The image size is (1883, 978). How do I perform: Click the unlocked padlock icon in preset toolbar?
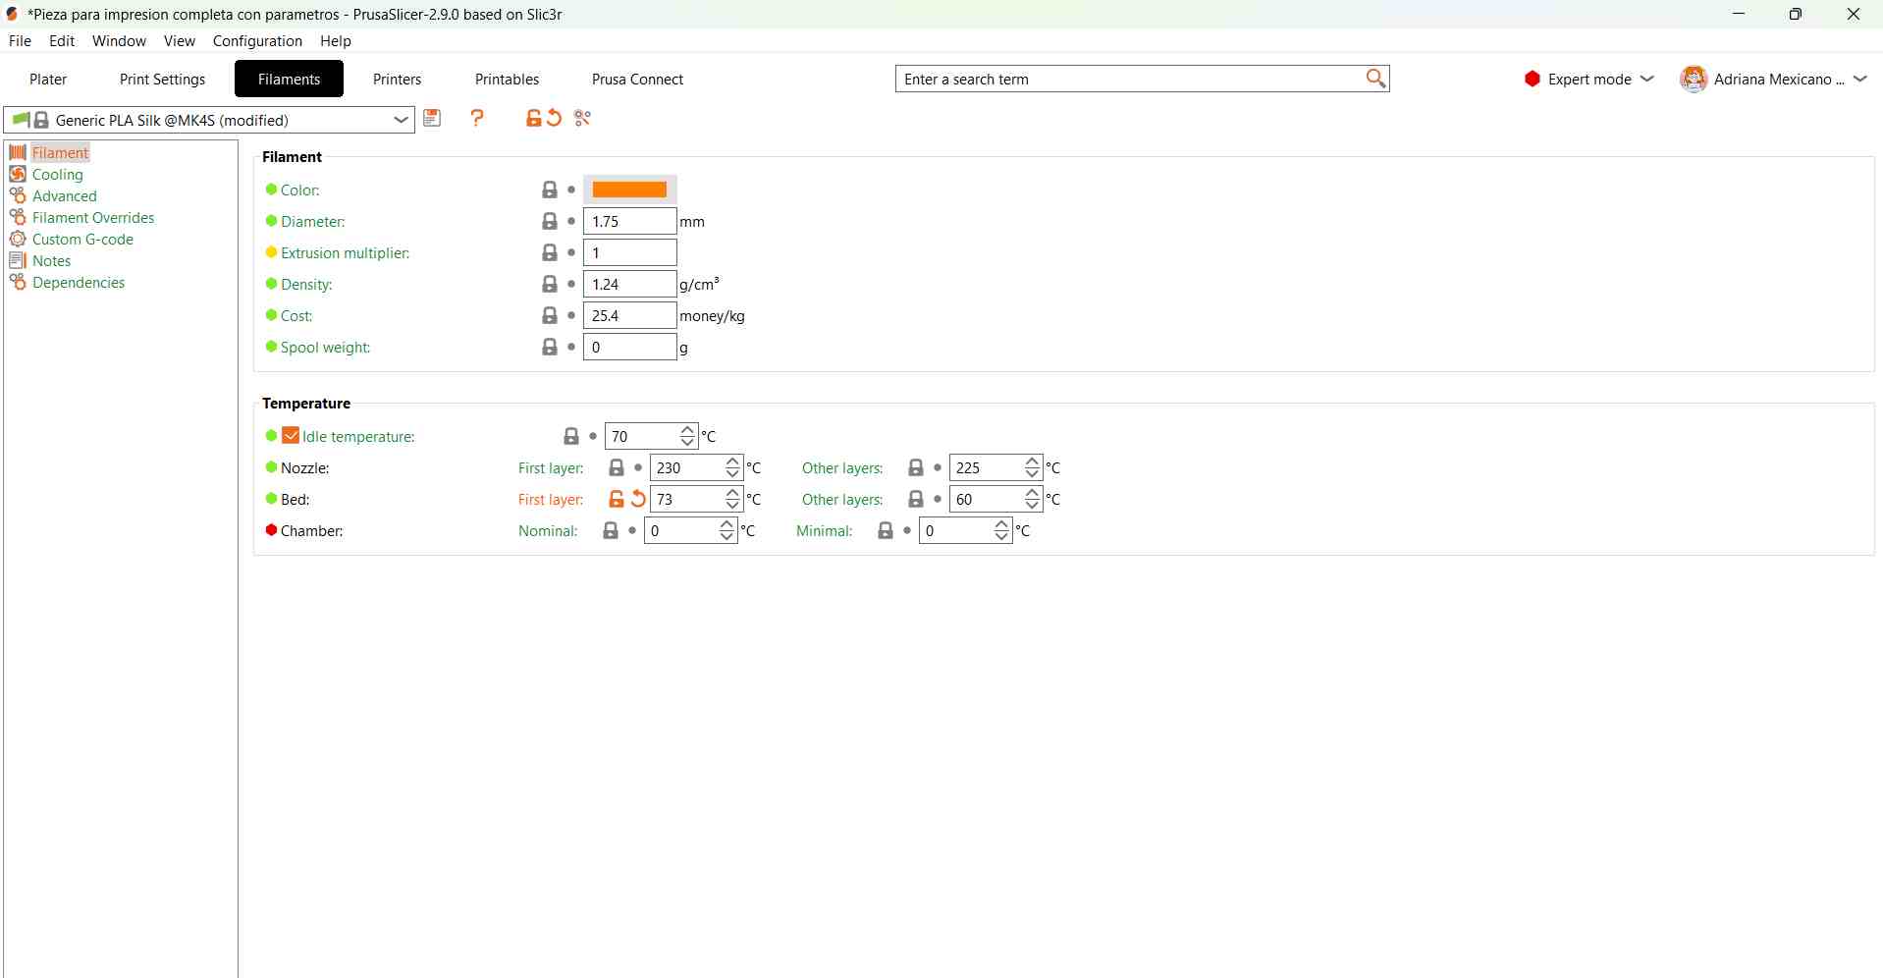click(x=533, y=119)
